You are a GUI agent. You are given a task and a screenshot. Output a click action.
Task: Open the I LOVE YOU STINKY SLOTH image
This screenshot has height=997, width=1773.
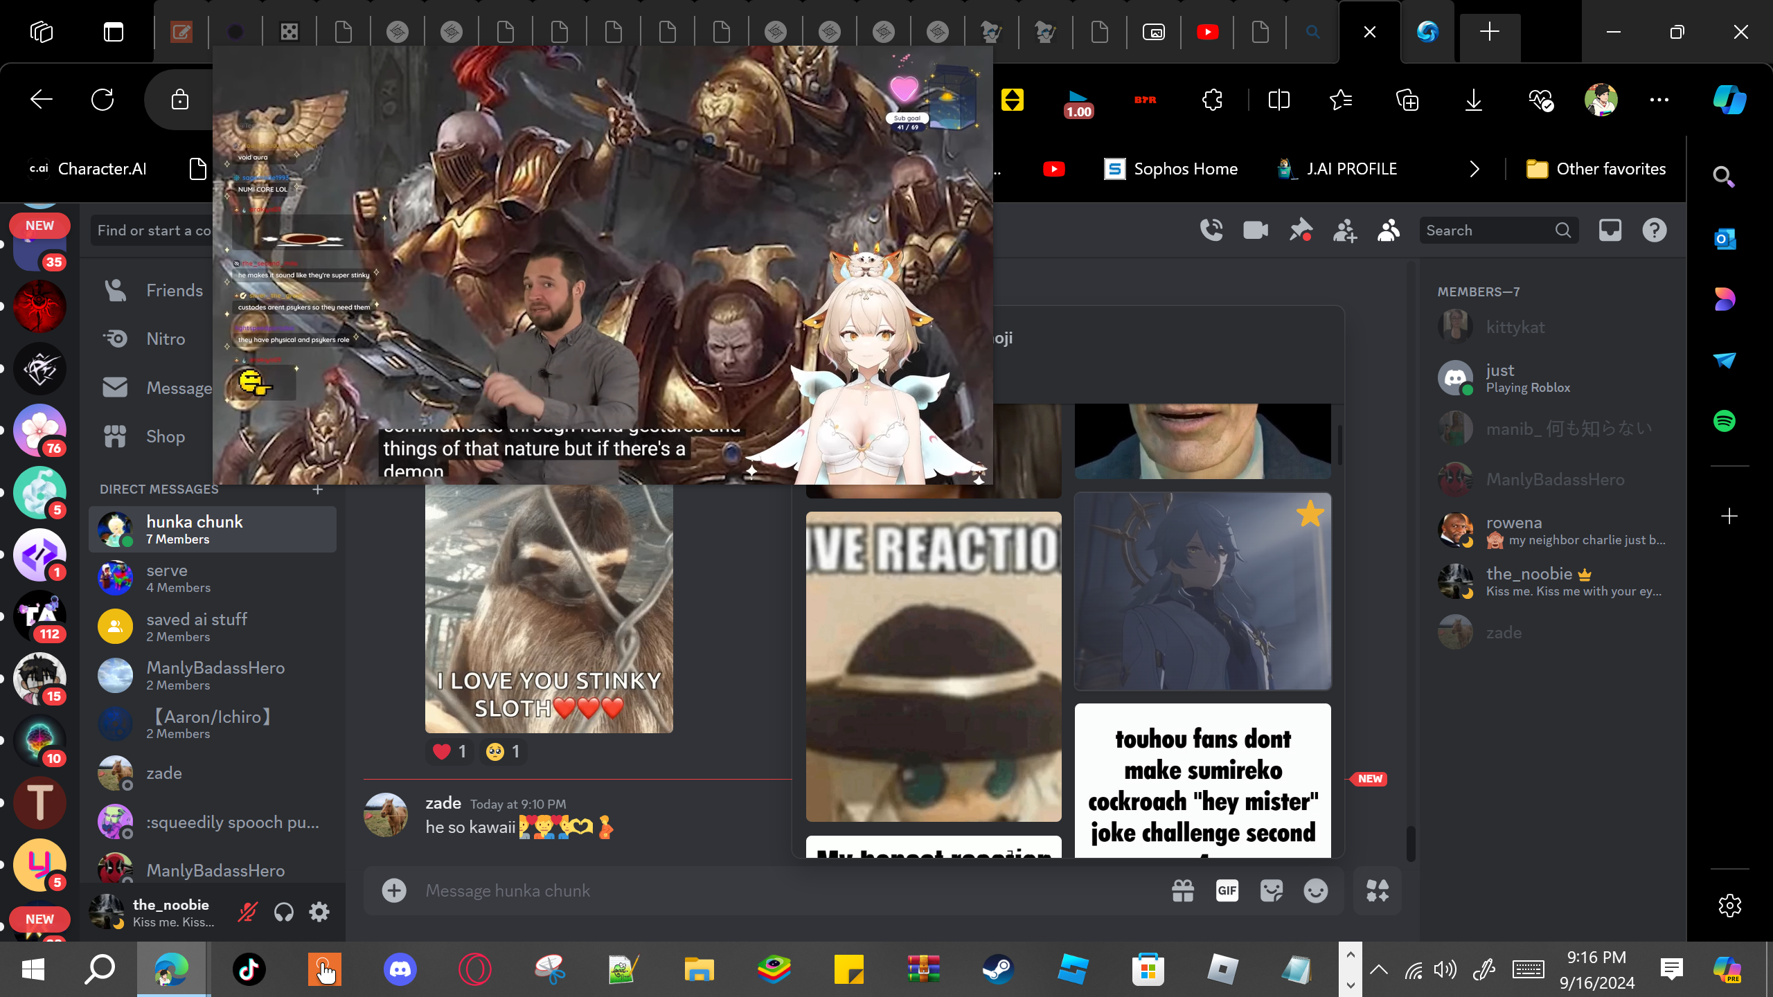(x=549, y=609)
